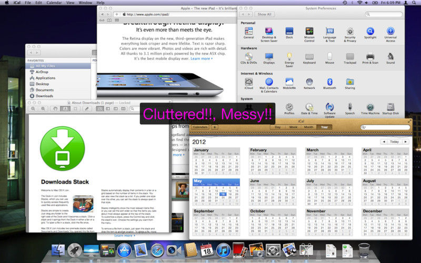Click Calendars button in iCal
Image resolution: width=421 pixels, height=263 pixels.
coord(200,127)
